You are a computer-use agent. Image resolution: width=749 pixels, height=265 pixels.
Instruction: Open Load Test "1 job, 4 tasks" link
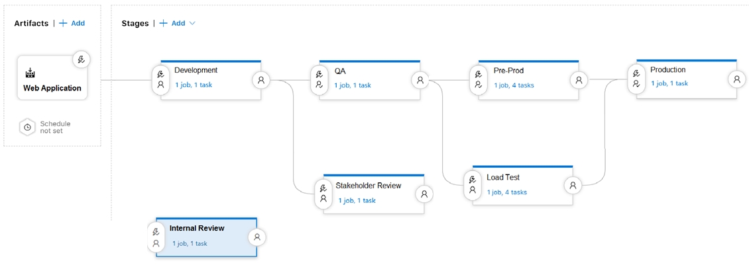507,192
